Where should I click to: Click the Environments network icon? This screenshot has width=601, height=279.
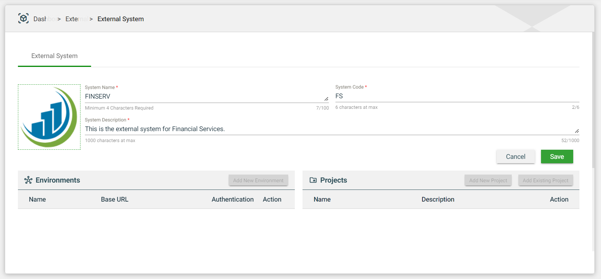(28, 180)
